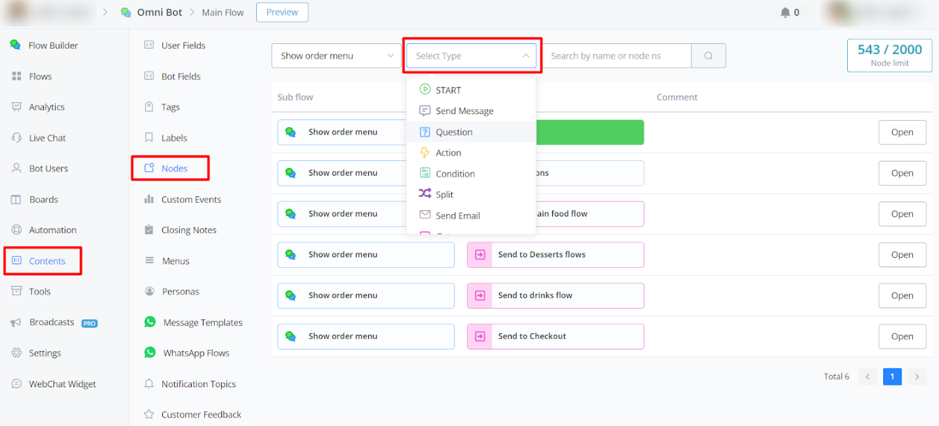Click the Broadcasts megaphone icon
Image resolution: width=939 pixels, height=426 pixels.
click(16, 322)
